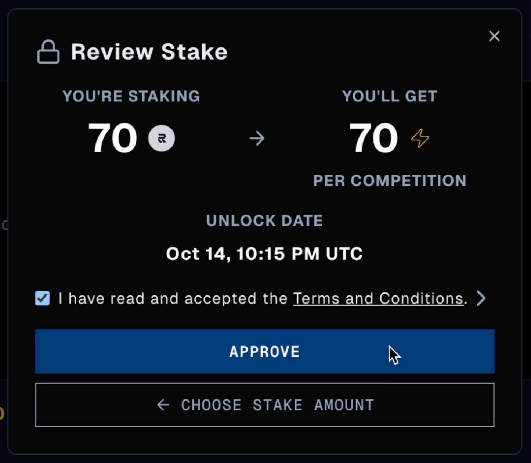Click the left arrow icon in Choose Stake Amount

coord(163,405)
